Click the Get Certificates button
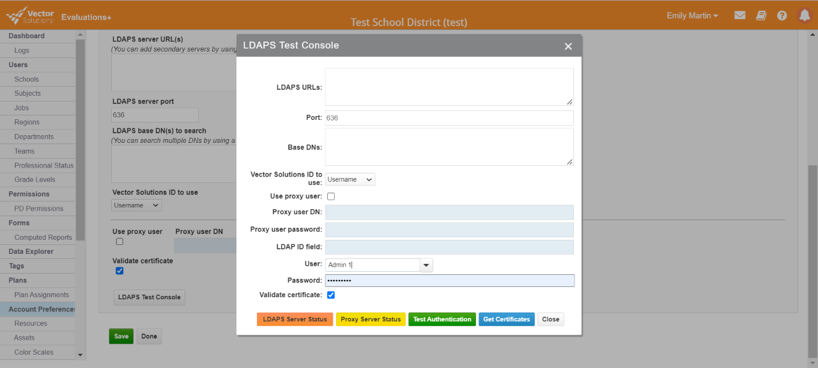The height and width of the screenshot is (368, 818). (x=506, y=319)
